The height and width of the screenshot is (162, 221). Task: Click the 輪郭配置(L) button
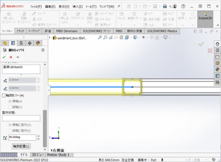(21, 146)
